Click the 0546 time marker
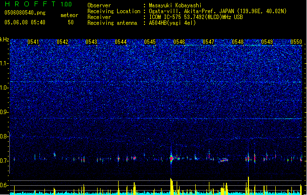Viewport: 307px width, 195px height. [179, 42]
